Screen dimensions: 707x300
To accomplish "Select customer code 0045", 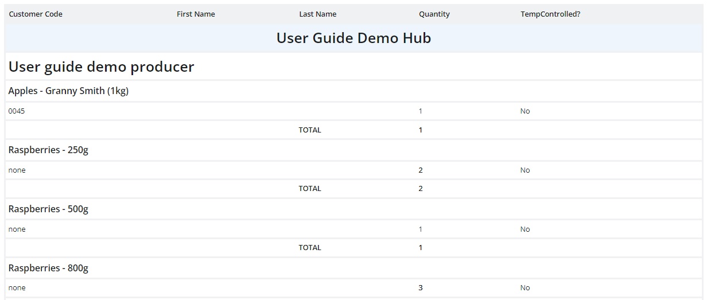I will [x=17, y=111].
